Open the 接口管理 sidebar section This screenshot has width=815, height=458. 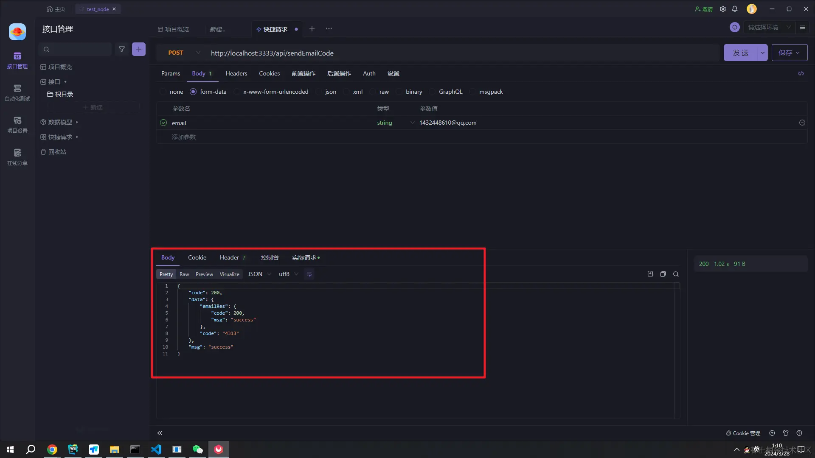point(17,60)
